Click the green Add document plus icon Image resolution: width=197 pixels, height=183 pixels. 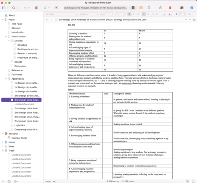[x=25, y=8]
